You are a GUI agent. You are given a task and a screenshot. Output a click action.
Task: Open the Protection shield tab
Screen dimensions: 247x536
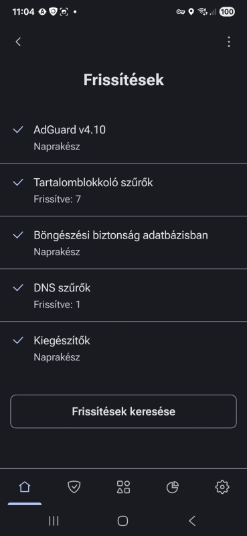point(74,487)
